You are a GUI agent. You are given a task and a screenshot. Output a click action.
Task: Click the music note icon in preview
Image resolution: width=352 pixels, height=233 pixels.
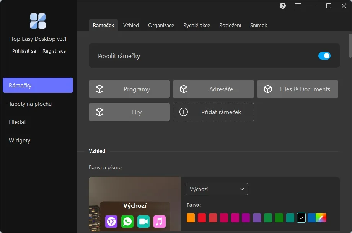point(160,222)
